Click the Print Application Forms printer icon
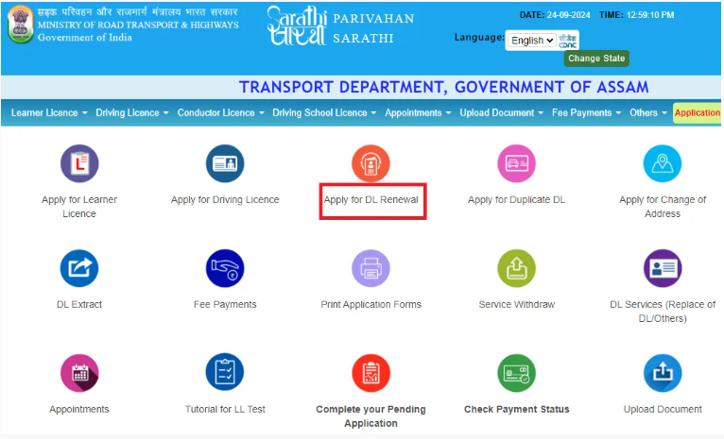The height and width of the screenshot is (439, 724). coord(371,269)
